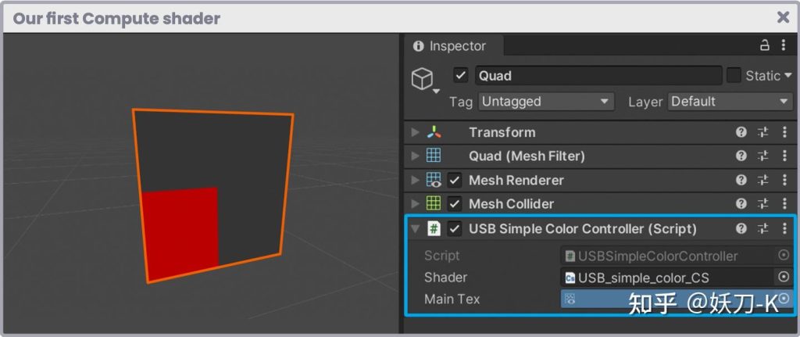The height and width of the screenshot is (337, 800).
Task: Enable the Static checkbox
Action: tap(734, 76)
